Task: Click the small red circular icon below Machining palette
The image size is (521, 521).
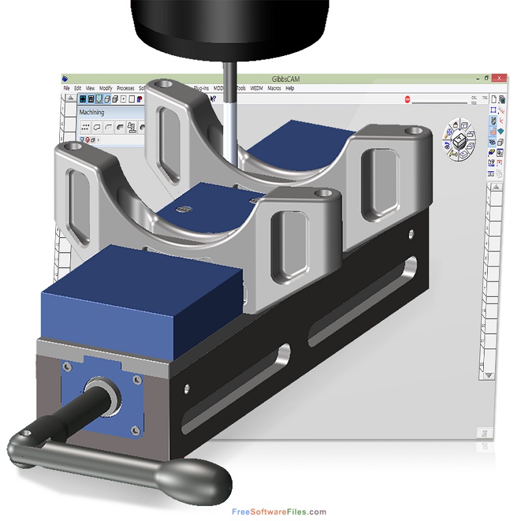Action: click(88, 140)
